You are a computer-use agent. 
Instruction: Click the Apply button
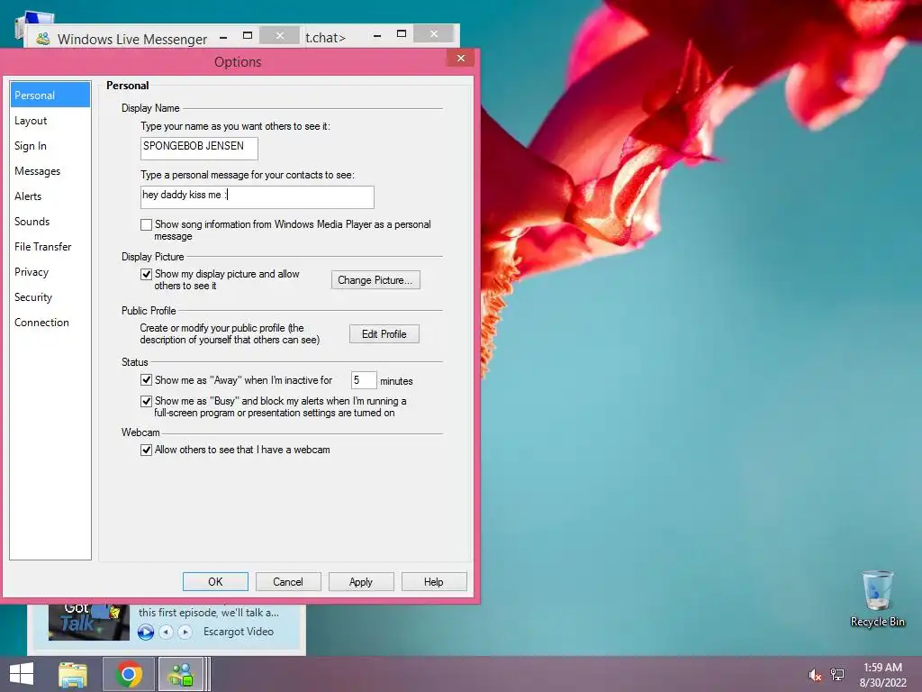[361, 582]
